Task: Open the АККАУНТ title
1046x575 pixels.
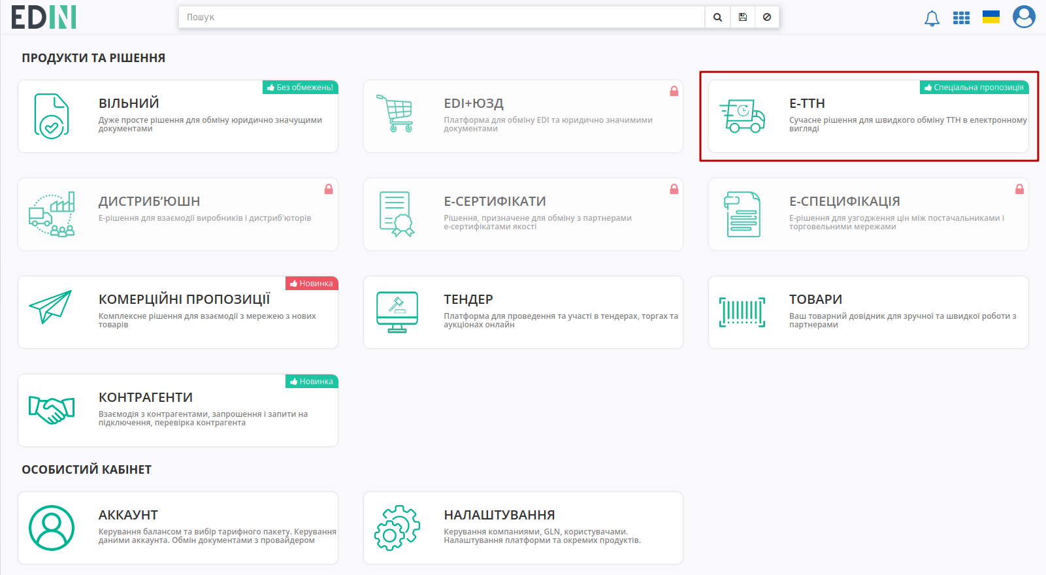Action: tap(128, 515)
